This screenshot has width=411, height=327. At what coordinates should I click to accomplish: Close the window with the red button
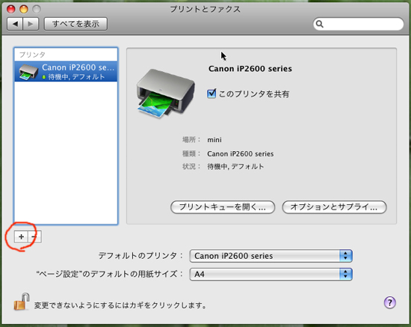11,9
